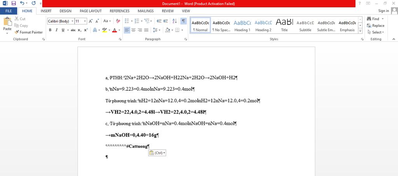Apply No Spacing style

(x=221, y=25)
